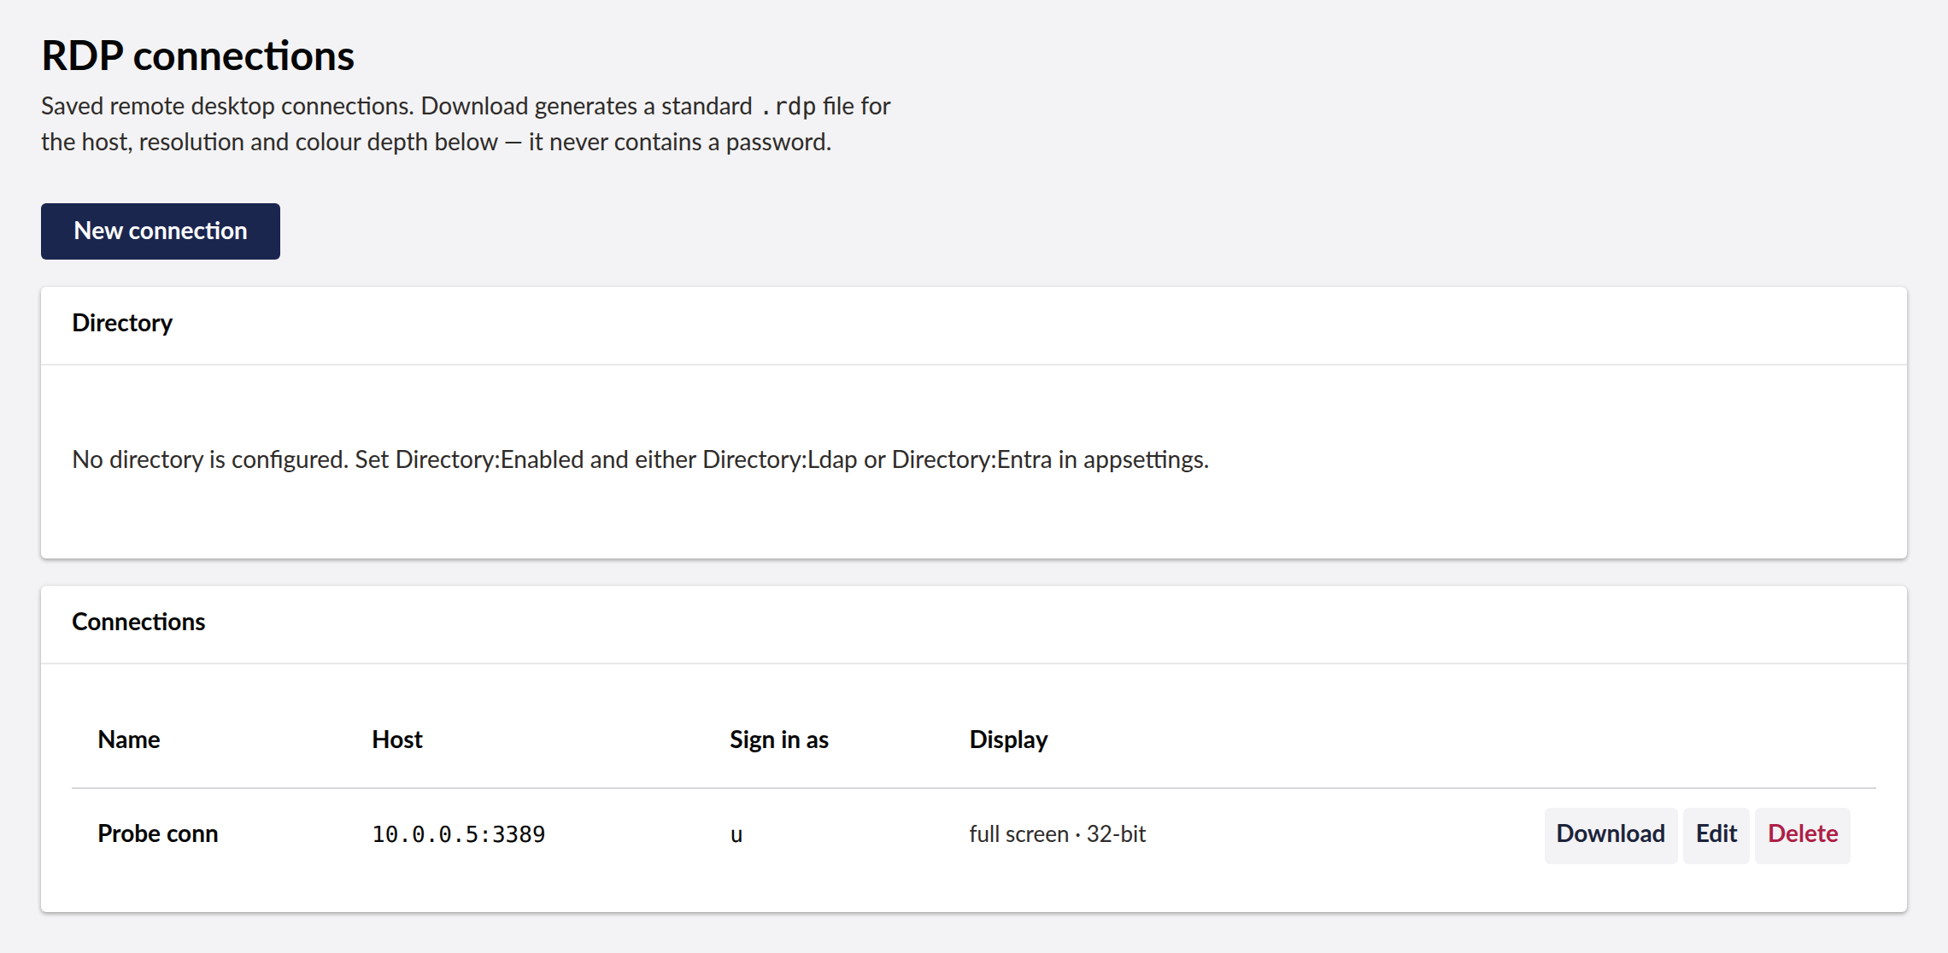Click the Name column header
The height and width of the screenshot is (953, 1948).
pyautogui.click(x=129, y=740)
